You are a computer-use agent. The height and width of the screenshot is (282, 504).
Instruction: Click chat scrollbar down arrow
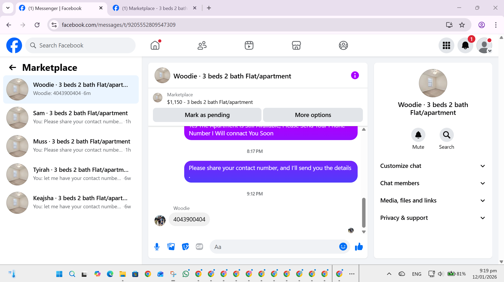pos(364,232)
